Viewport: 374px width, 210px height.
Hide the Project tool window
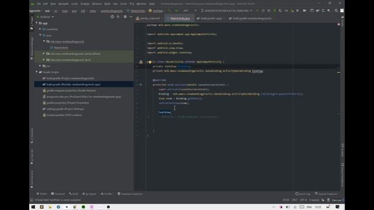pyautogui.click(x=131, y=17)
